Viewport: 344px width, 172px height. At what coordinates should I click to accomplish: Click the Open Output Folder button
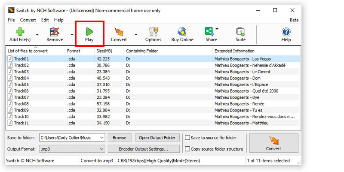point(157,138)
